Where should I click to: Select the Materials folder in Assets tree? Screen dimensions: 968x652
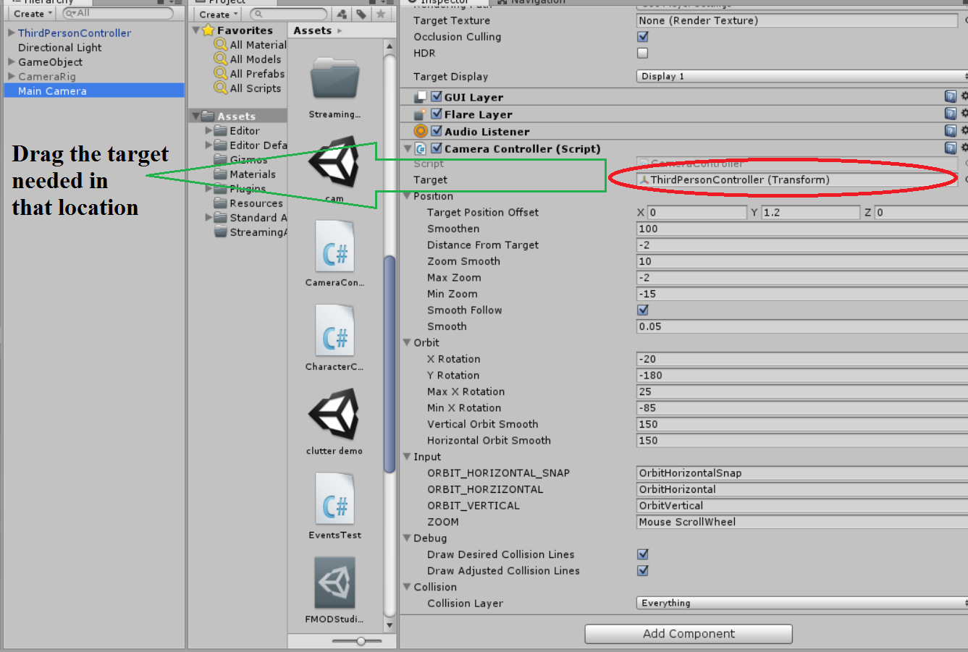pyautogui.click(x=245, y=174)
